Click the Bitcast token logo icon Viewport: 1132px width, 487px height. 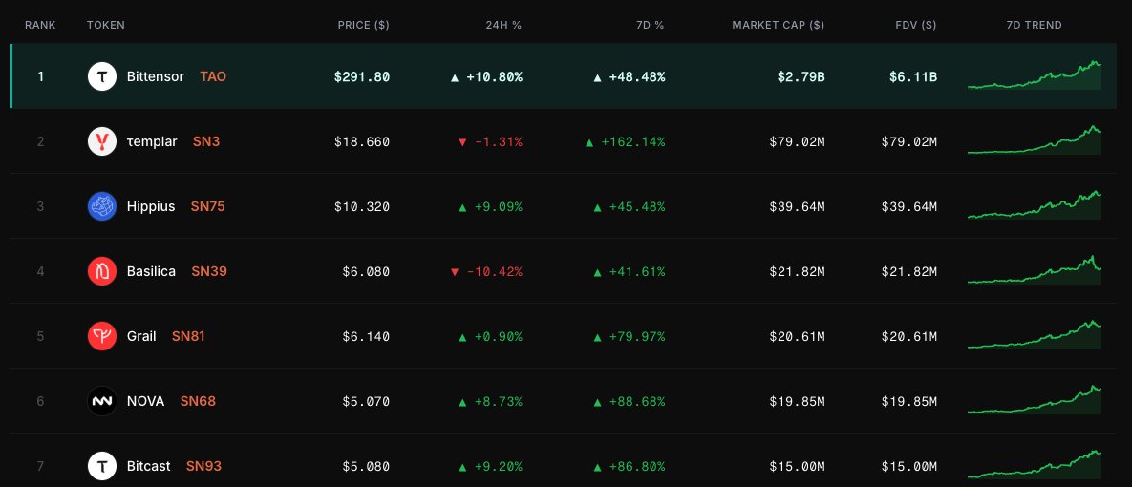102,466
